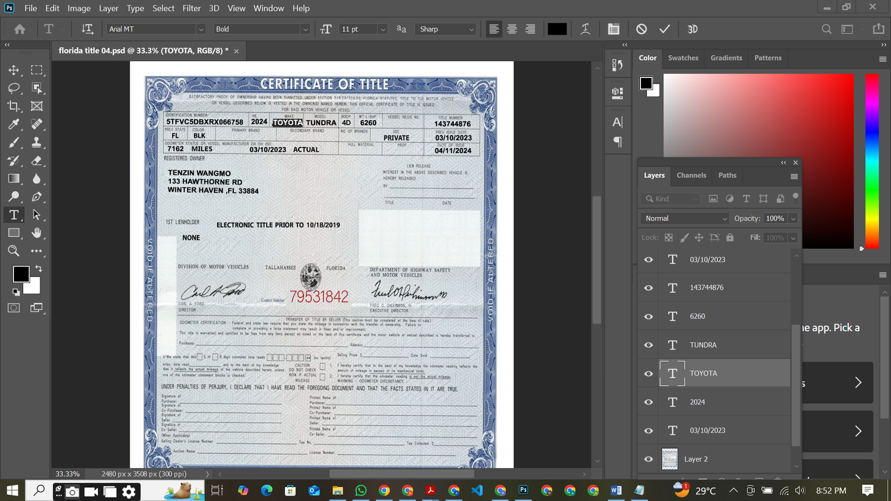Hide the 2024 text layer
The height and width of the screenshot is (501, 891).
[649, 402]
